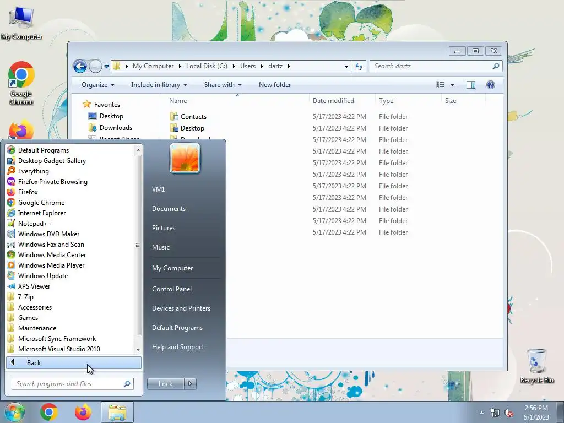564x423 pixels.
Task: Select the Google Chrome desktop shortcut
Action: 21,84
